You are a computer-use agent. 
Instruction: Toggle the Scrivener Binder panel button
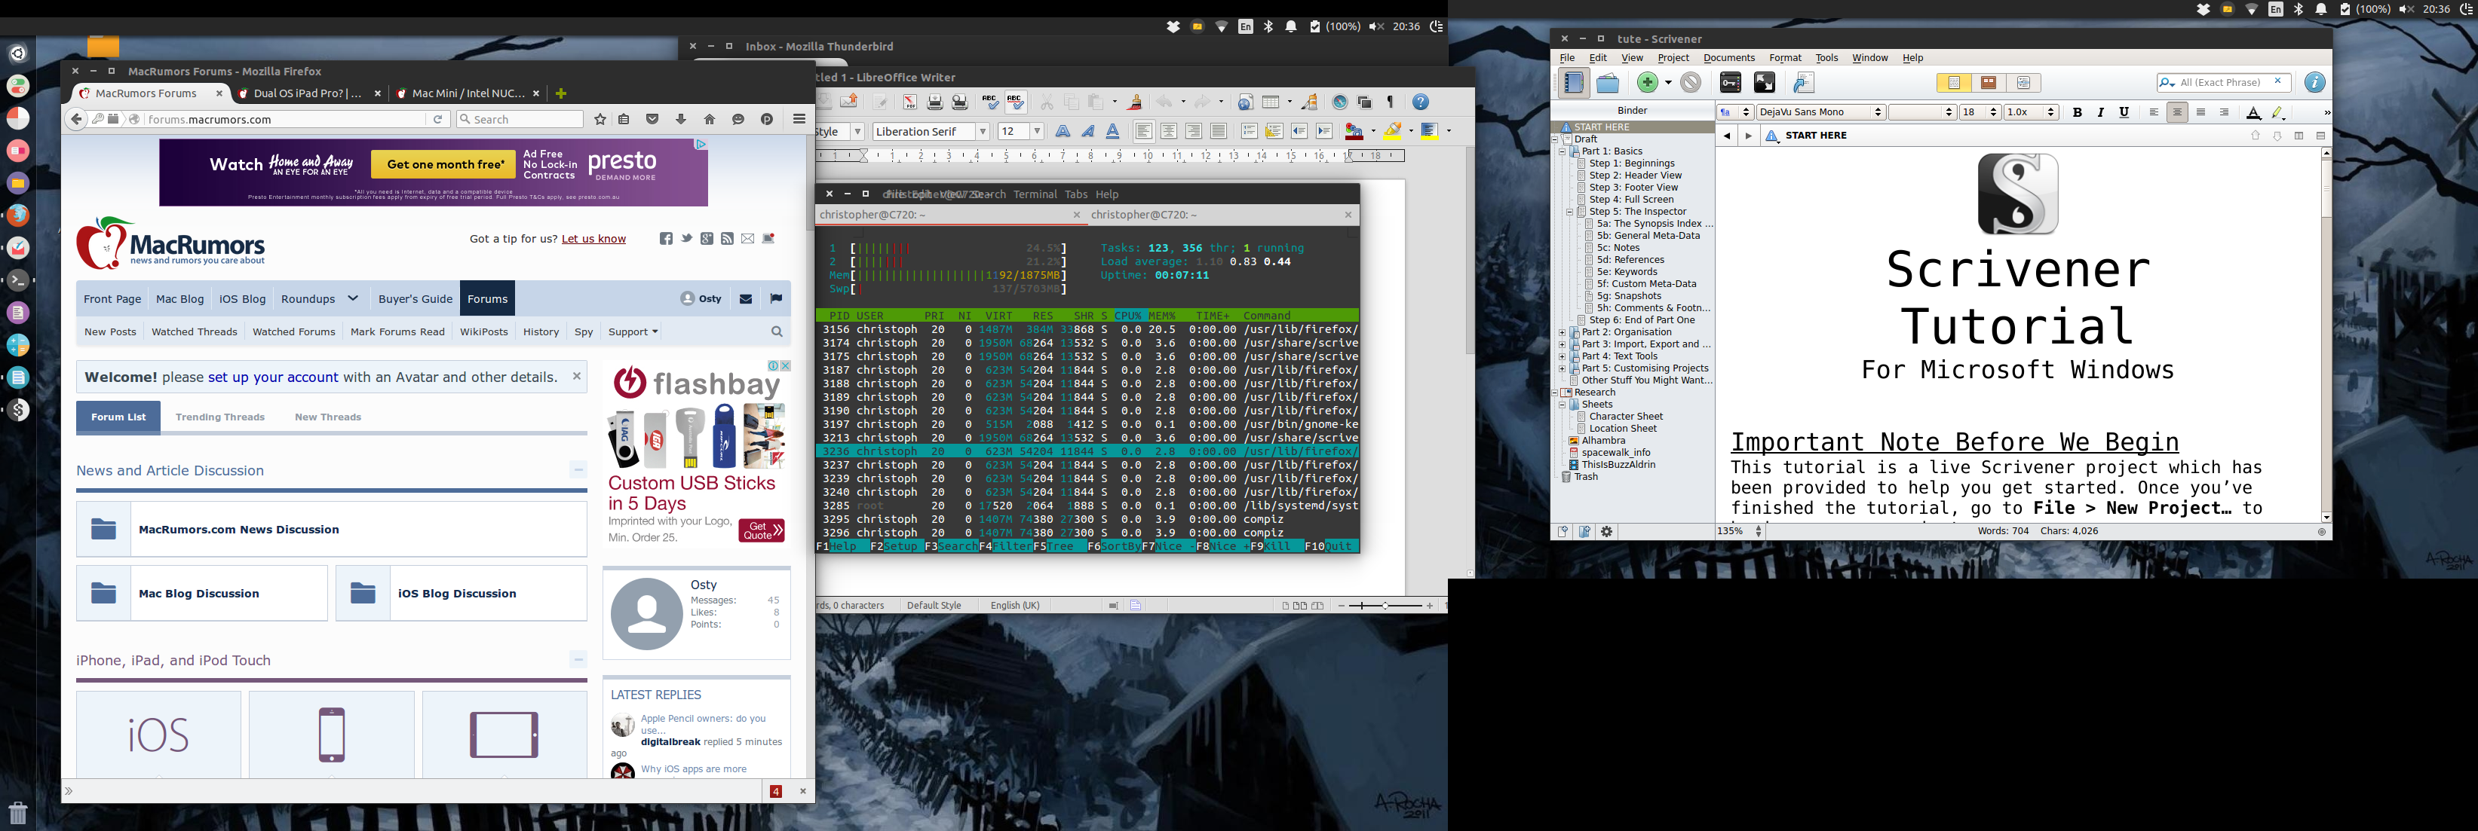tap(1573, 84)
